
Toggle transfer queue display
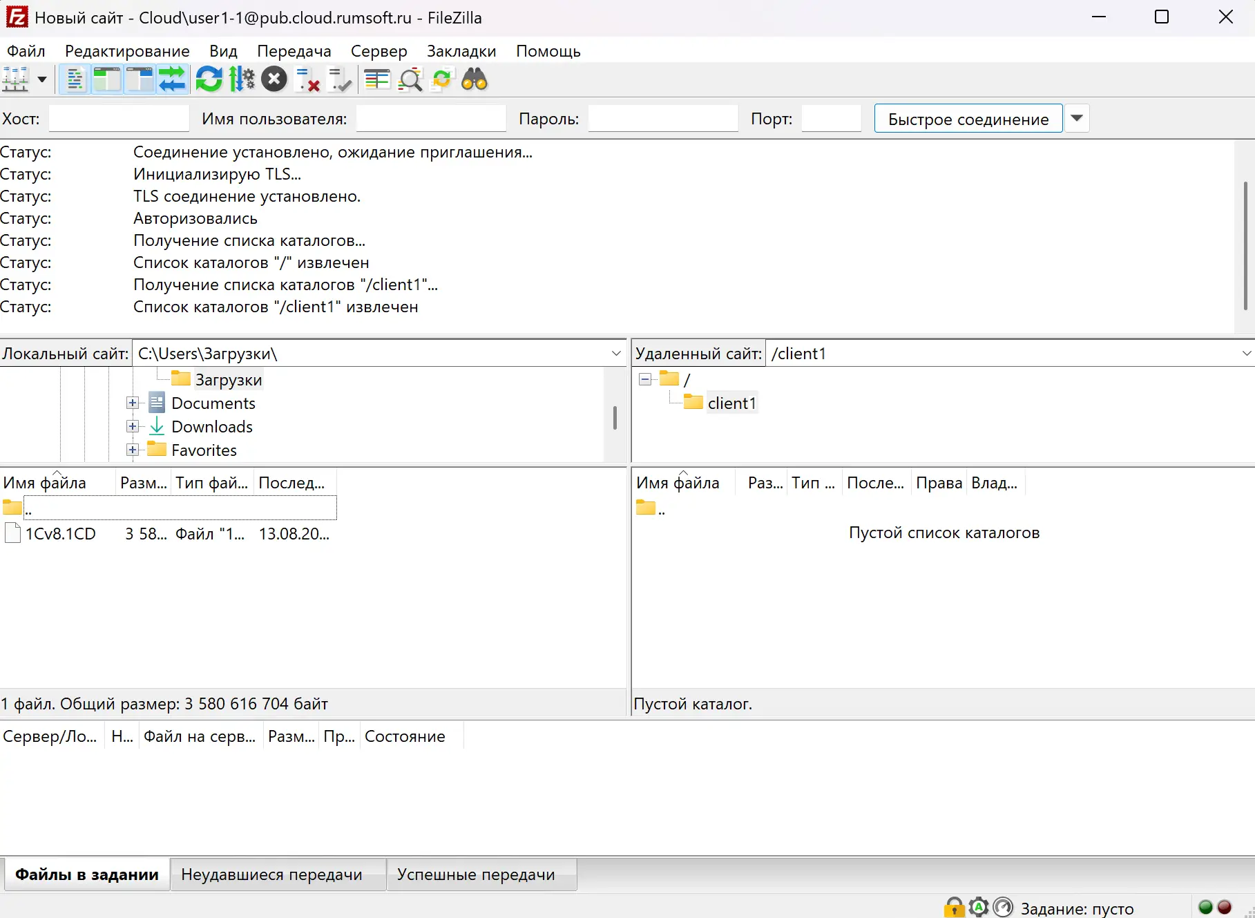(x=172, y=79)
